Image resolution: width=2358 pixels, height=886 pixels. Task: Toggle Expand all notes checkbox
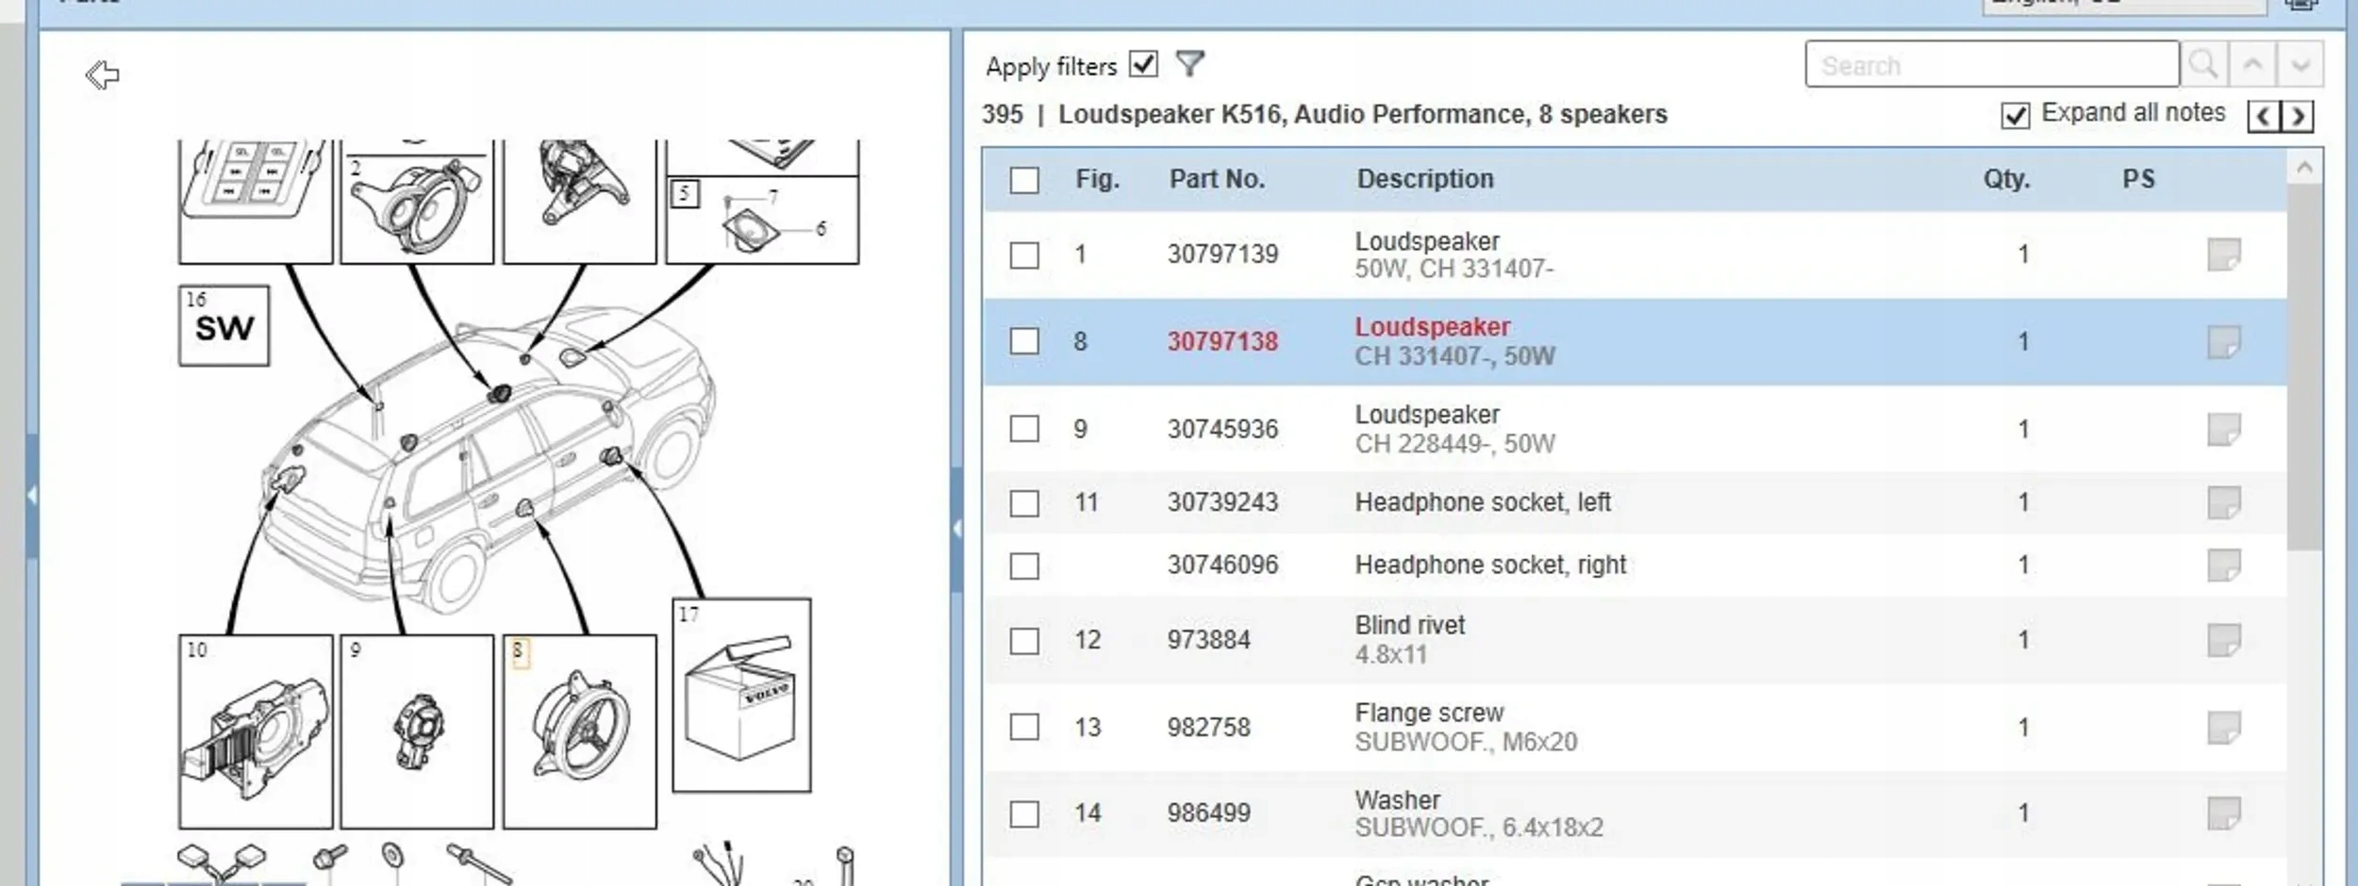point(2016,116)
